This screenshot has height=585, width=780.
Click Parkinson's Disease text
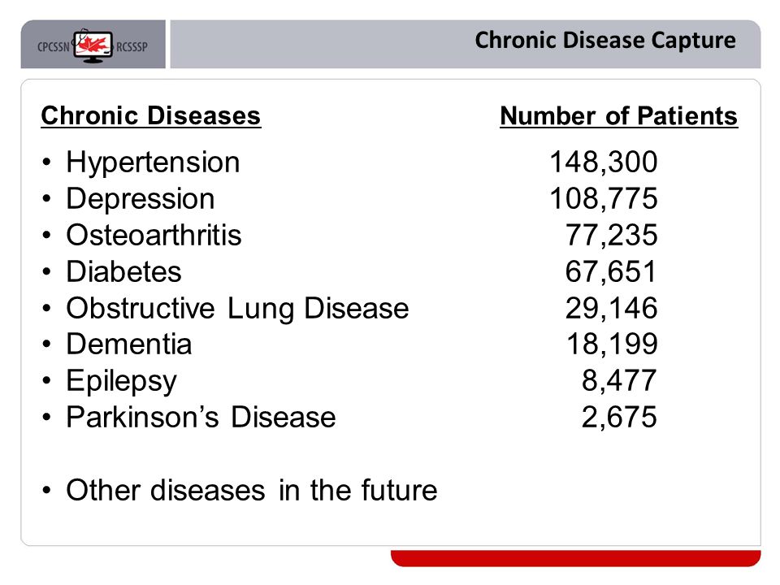(201, 417)
